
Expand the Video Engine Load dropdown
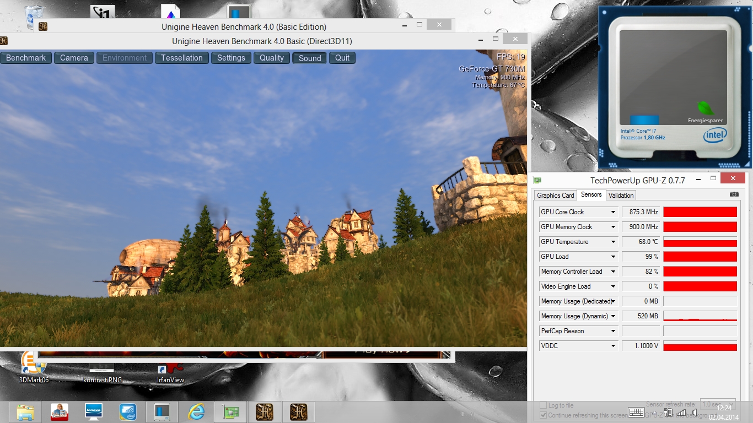coord(613,286)
